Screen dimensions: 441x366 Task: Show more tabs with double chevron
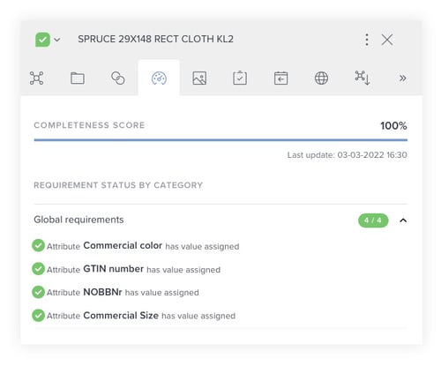(x=403, y=78)
